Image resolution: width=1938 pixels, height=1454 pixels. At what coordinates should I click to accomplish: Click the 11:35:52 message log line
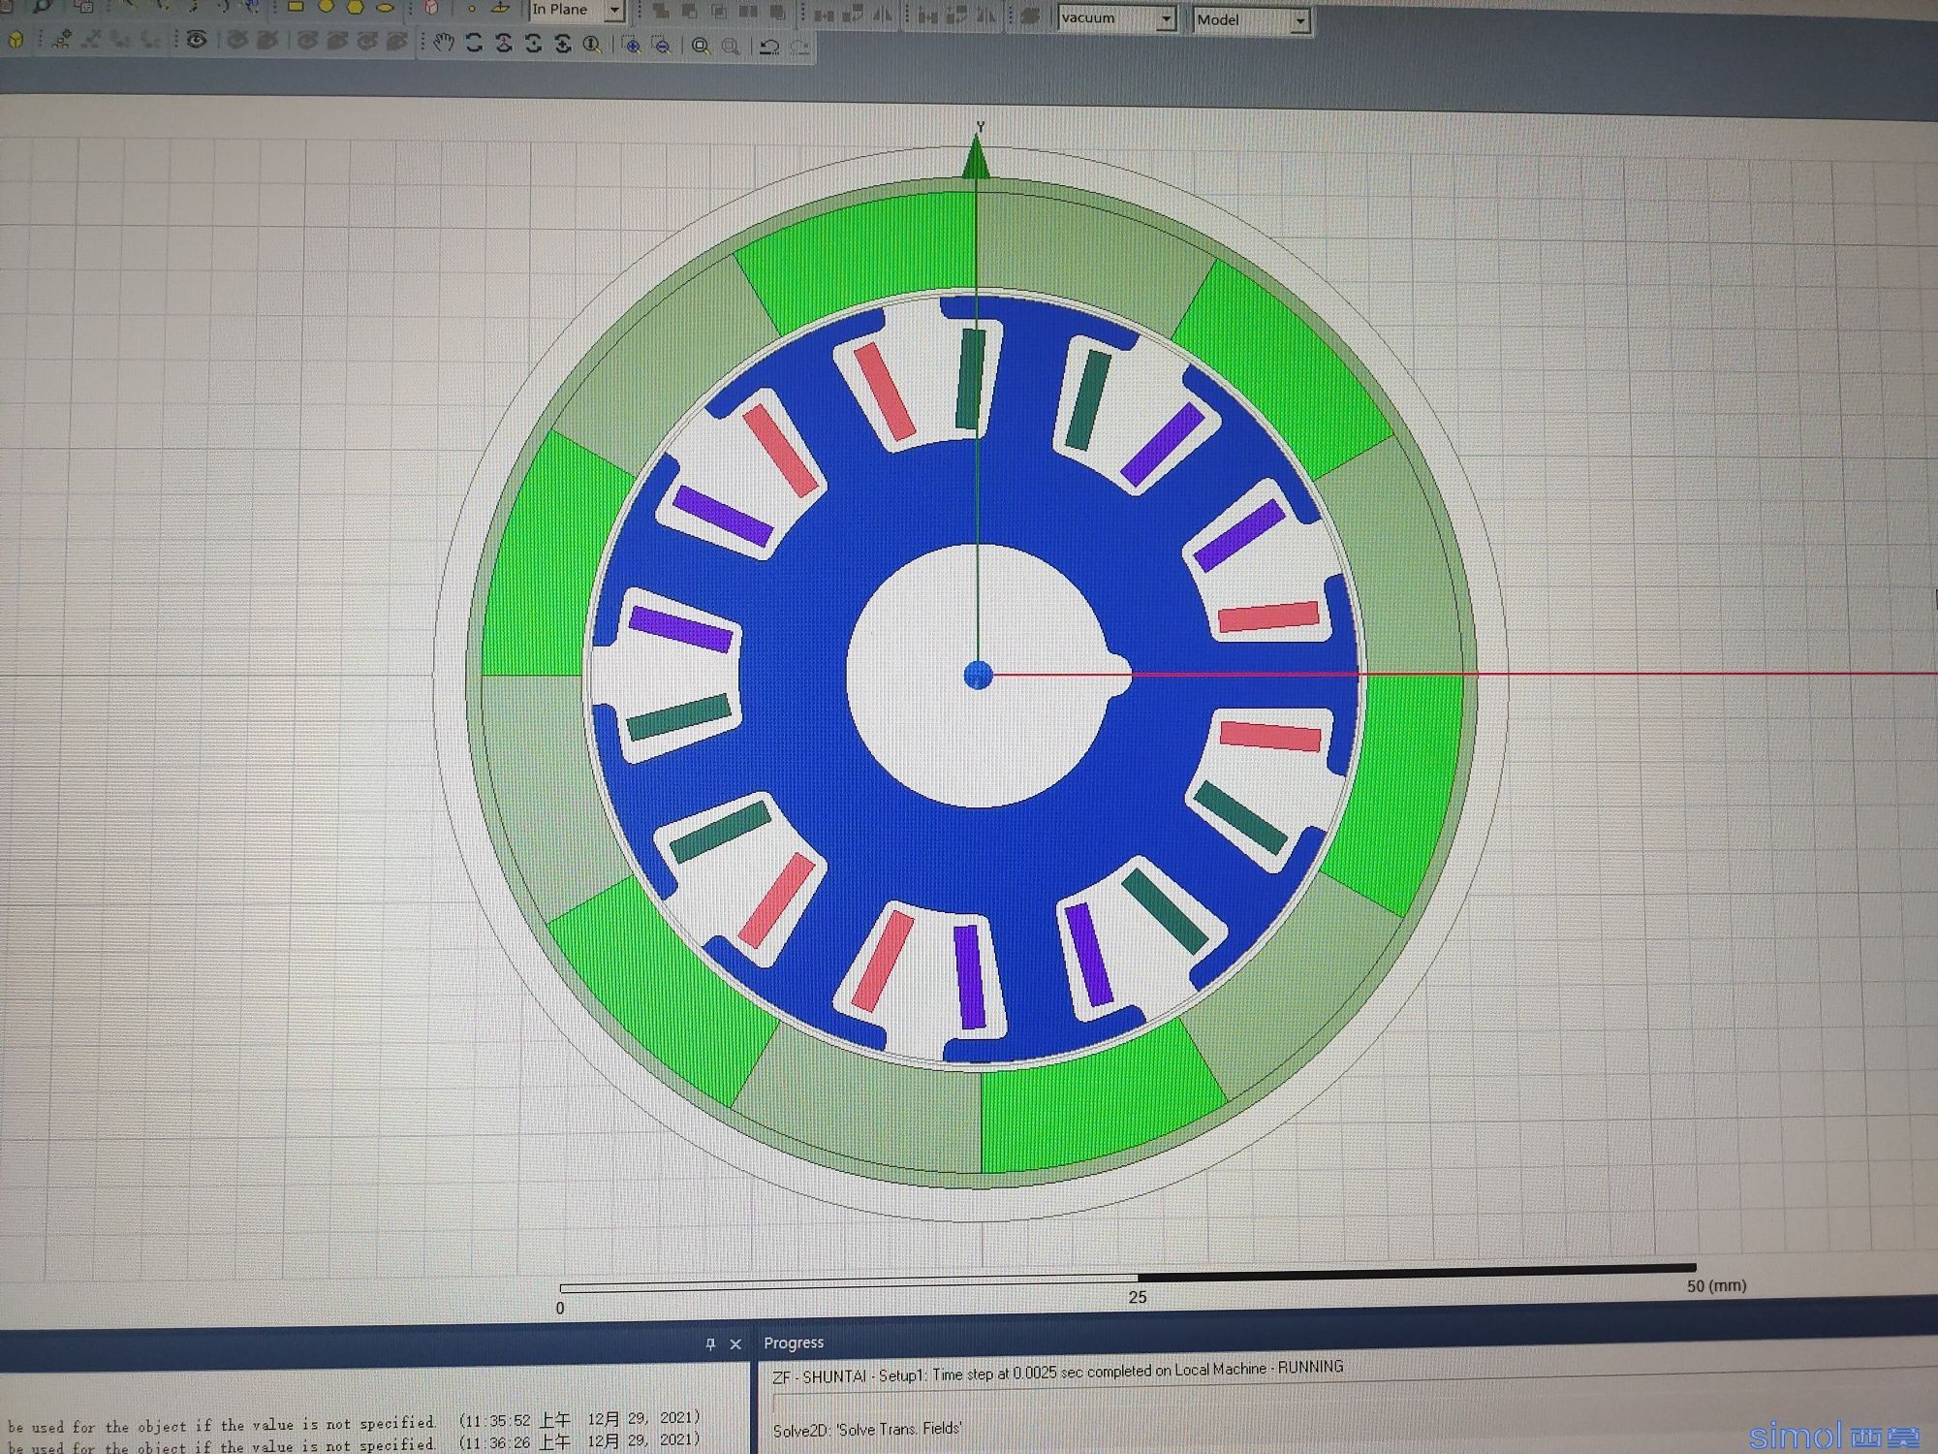tap(354, 1422)
